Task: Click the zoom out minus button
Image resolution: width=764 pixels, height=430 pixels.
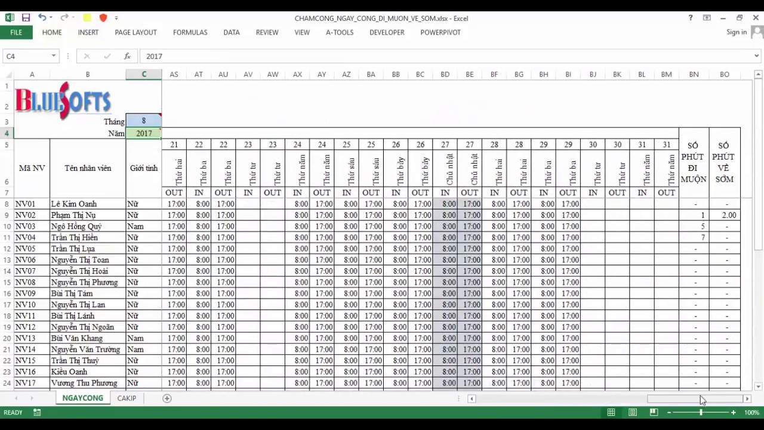Action: [x=669, y=412]
